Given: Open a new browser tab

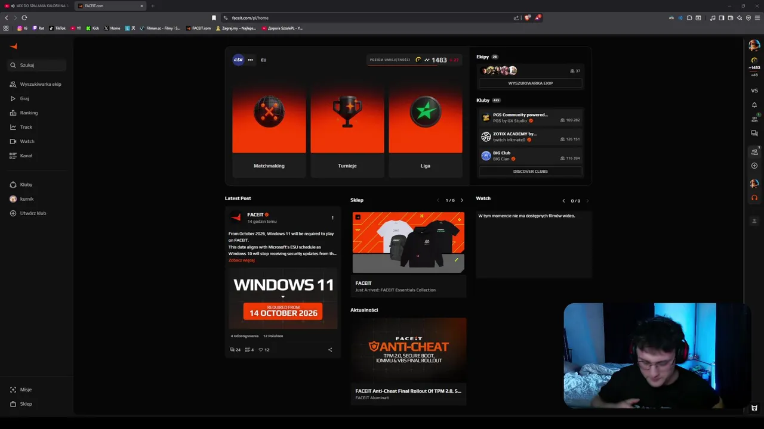Looking at the screenshot, I should (x=152, y=6).
